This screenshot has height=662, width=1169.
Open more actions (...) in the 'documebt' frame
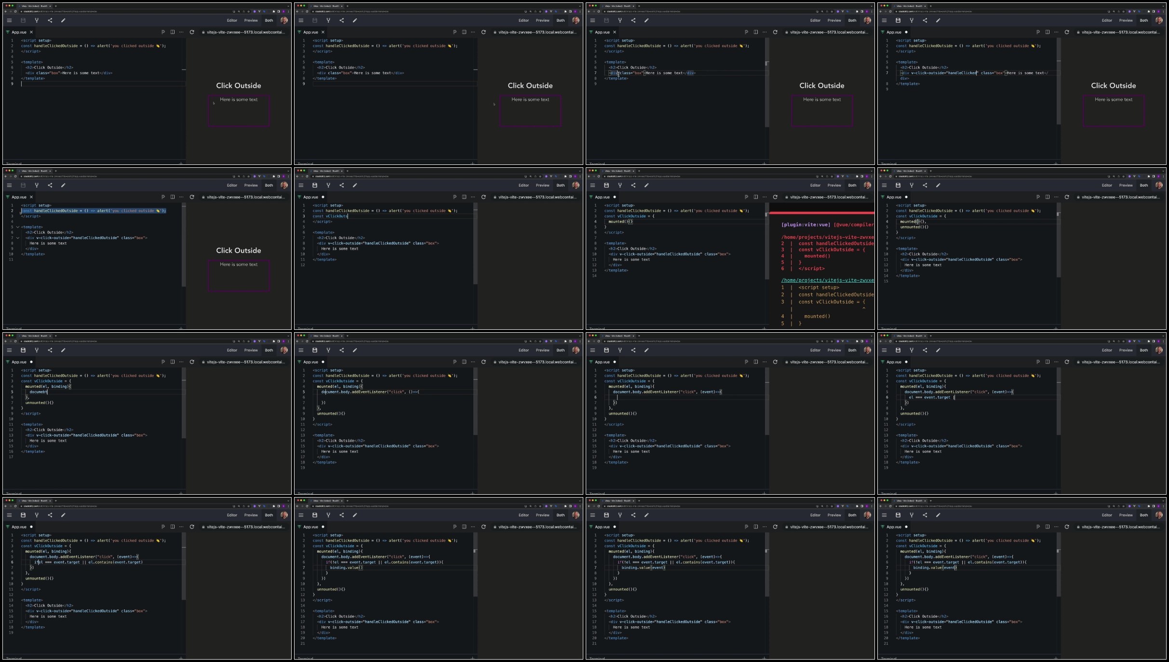(x=181, y=362)
